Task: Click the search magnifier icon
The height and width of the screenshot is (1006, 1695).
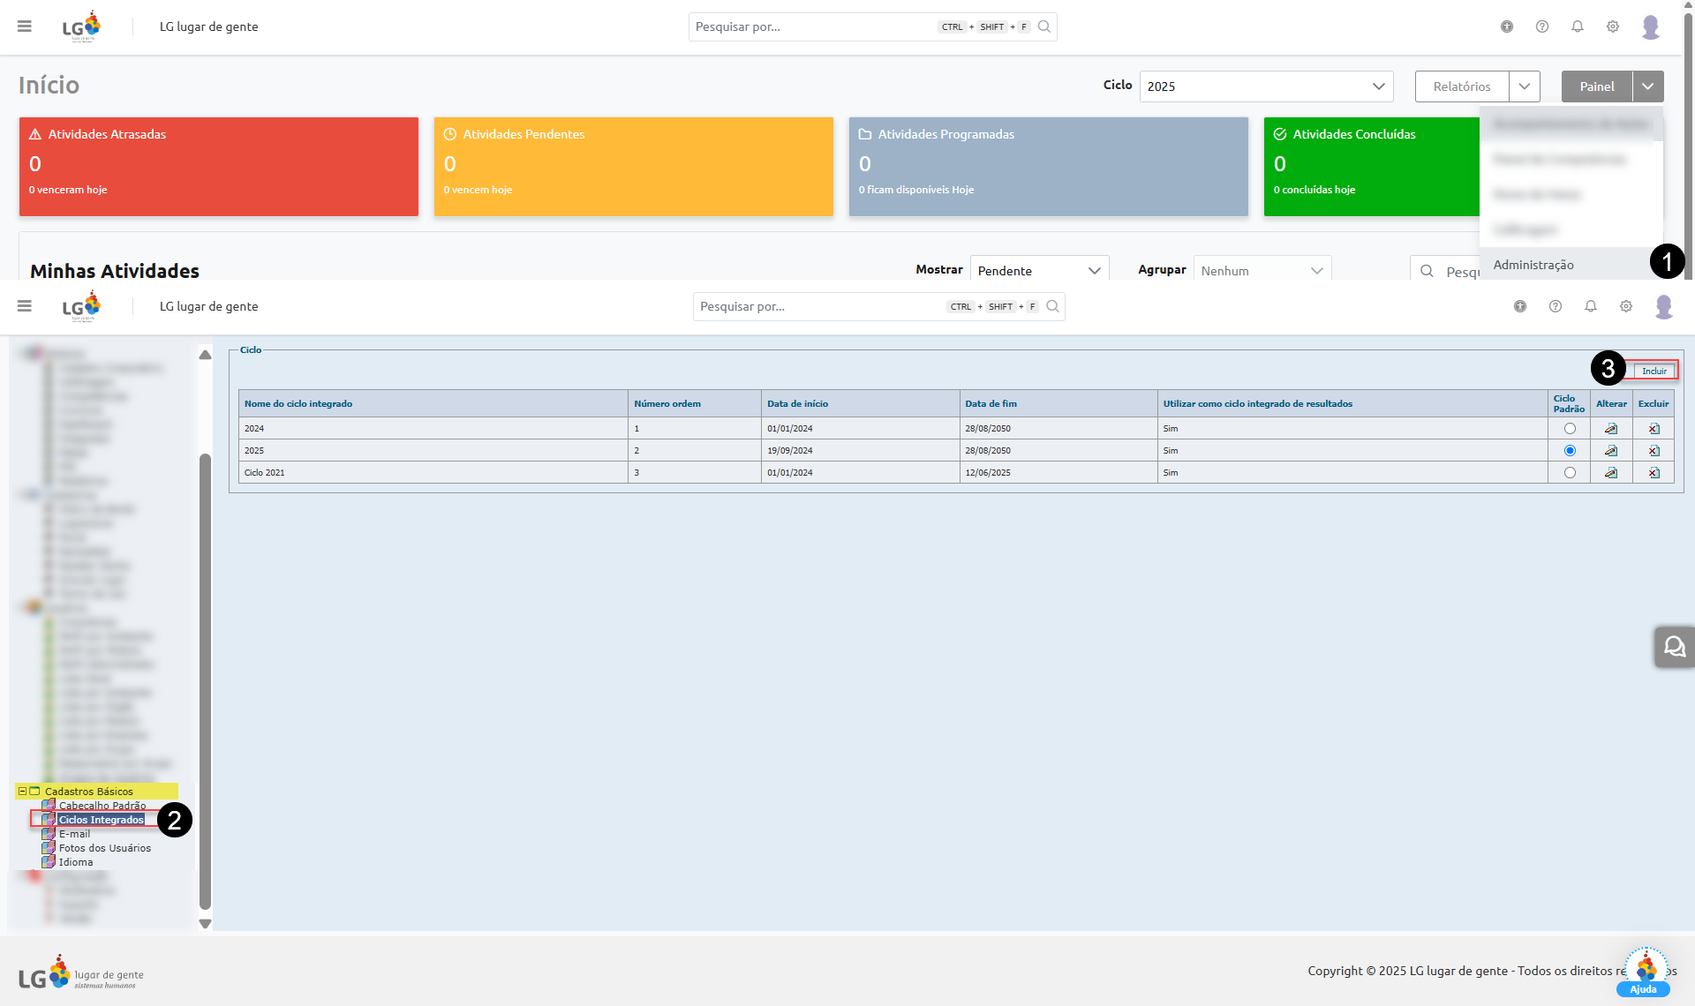Action: click(x=1044, y=26)
